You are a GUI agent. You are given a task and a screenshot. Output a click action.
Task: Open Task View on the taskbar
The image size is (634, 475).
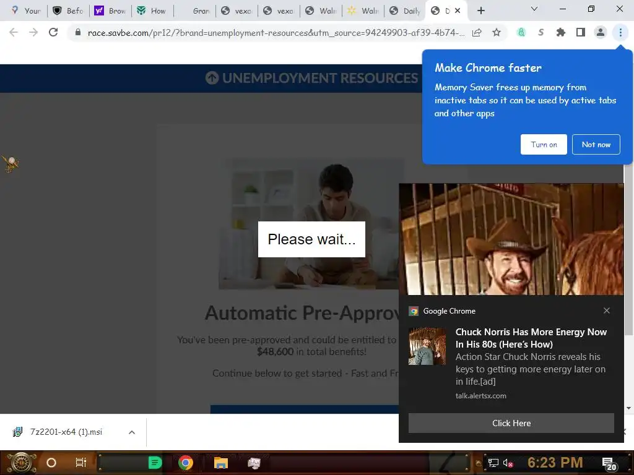point(81,463)
